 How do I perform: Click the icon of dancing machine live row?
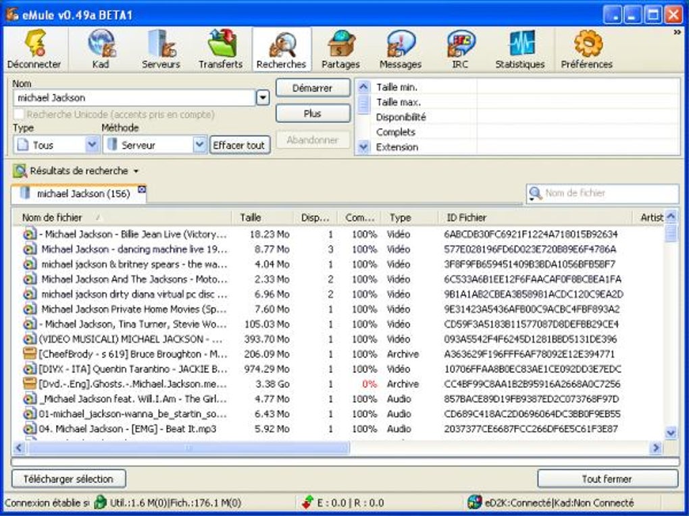pyautogui.click(x=30, y=249)
